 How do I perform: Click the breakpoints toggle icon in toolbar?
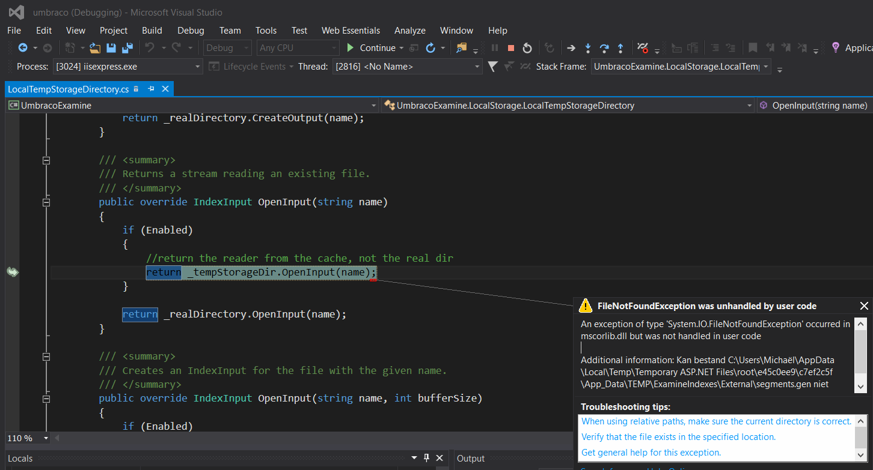coord(642,47)
